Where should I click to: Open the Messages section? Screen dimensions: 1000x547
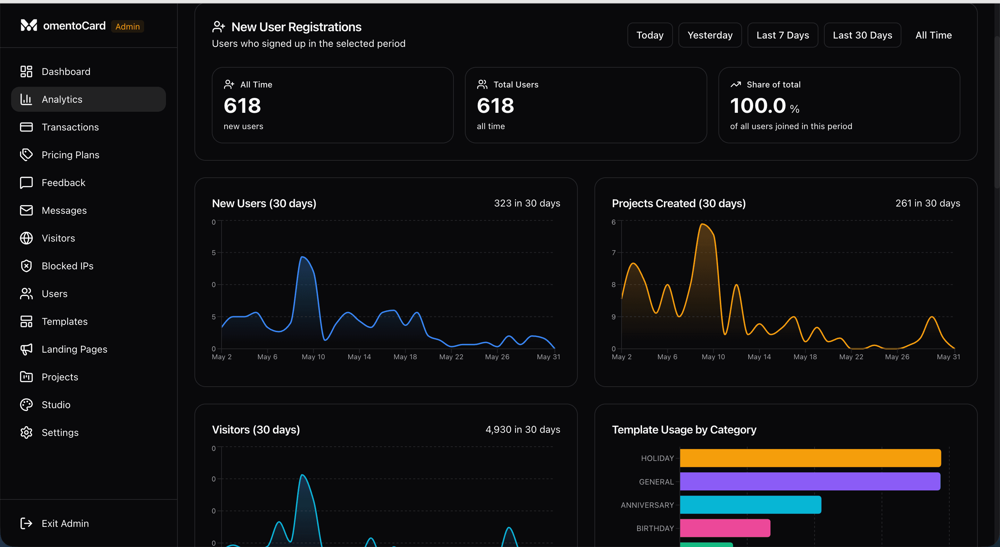click(89, 210)
